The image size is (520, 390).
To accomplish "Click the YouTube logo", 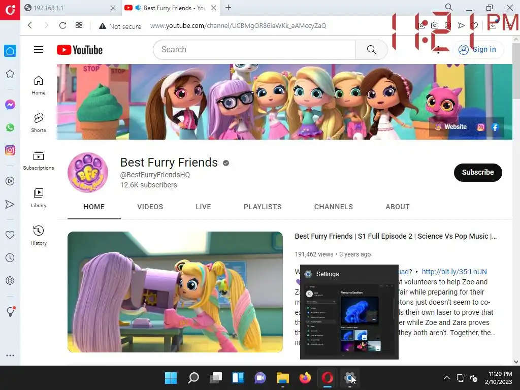I will pos(80,50).
